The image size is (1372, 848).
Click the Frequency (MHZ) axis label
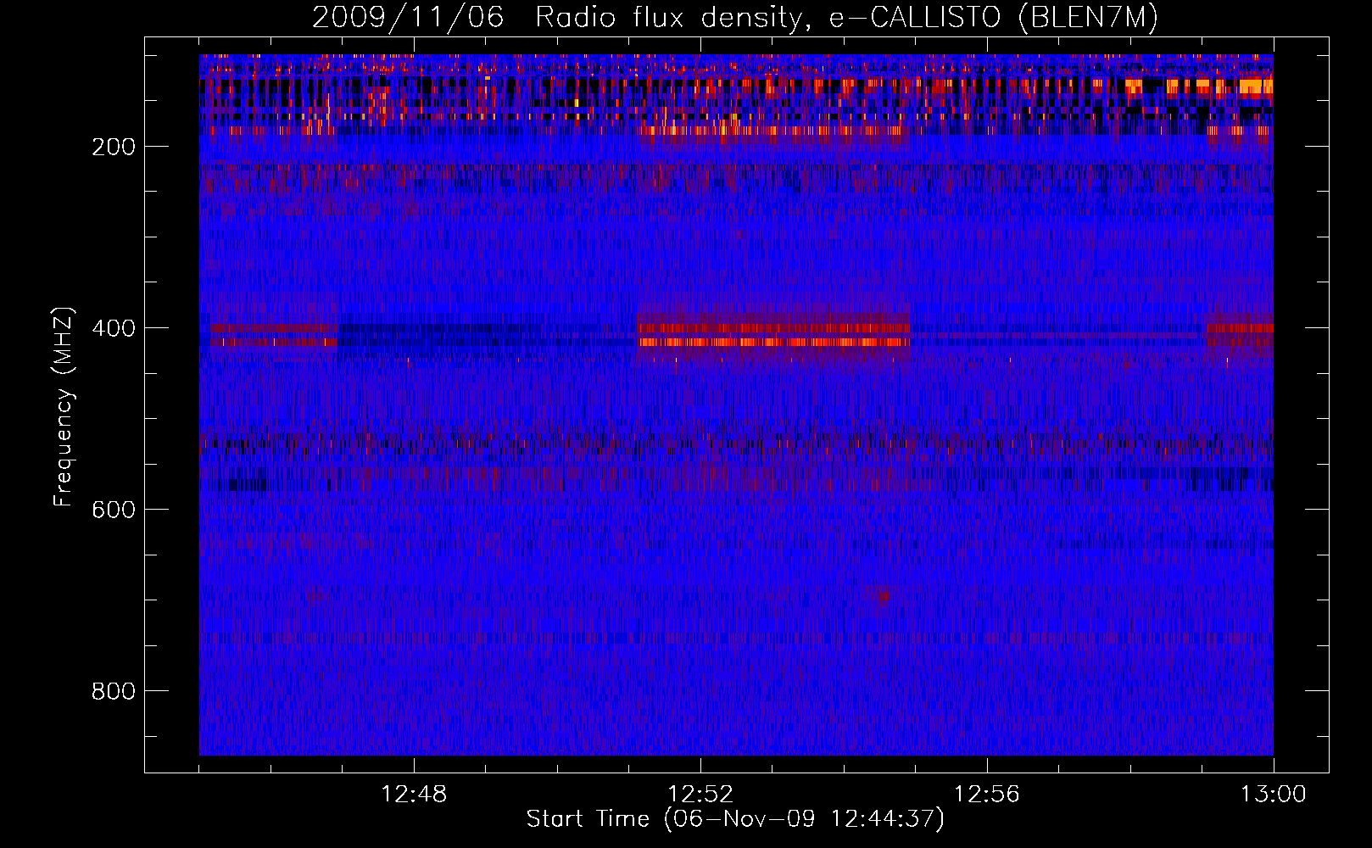click(64, 406)
